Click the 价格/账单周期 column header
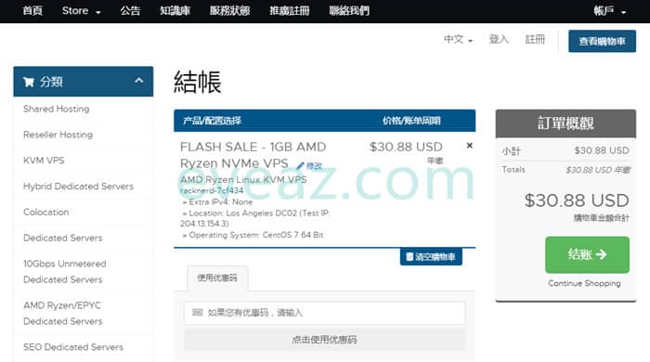 (411, 121)
